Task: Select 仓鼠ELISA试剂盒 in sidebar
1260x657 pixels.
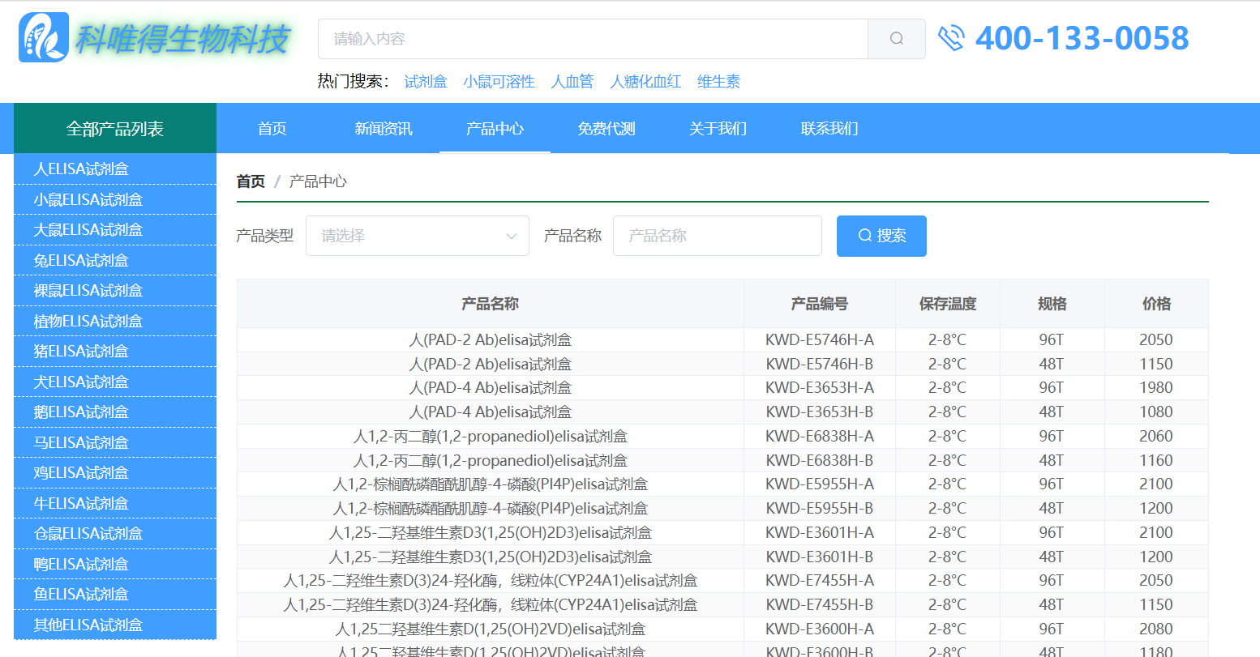Action: pyautogui.click(x=115, y=534)
